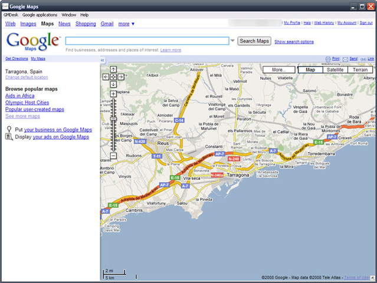
Task: Switch to Satellite view
Action: [x=335, y=70]
